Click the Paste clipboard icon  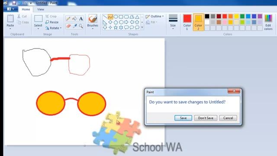10,19
